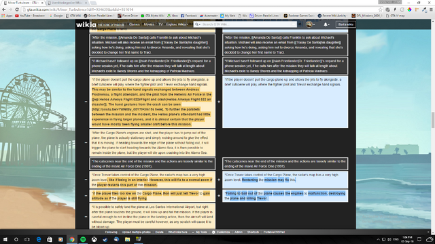Open user avatar menu in Wikia header
Viewport: 435px width, 244px height.
click(x=310, y=24)
